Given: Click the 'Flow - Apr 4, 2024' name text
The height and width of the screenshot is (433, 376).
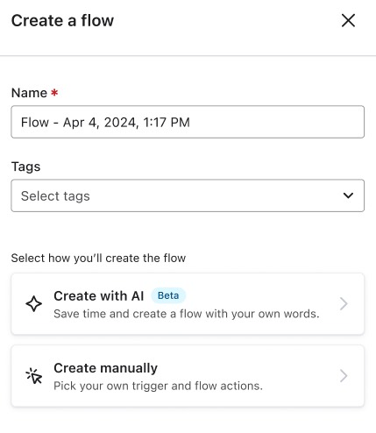Looking at the screenshot, I should coord(105,122).
